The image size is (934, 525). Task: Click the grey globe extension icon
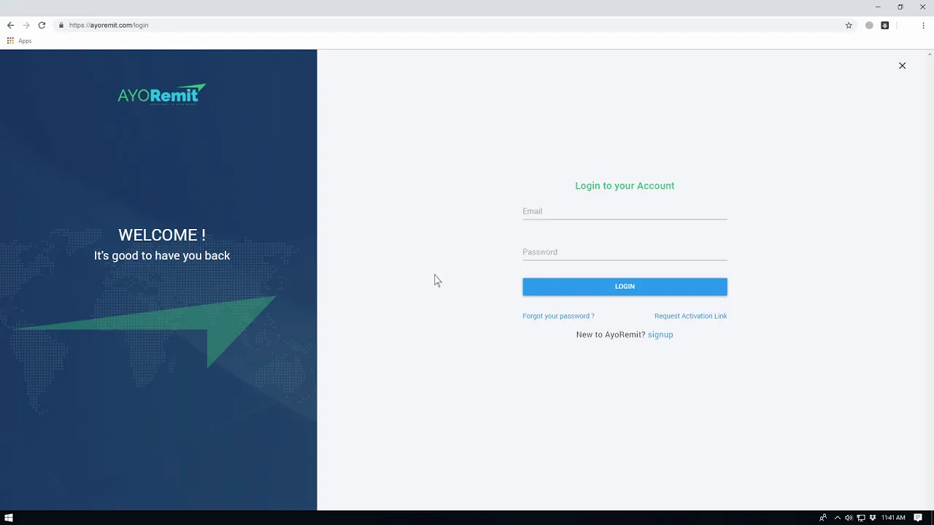pyautogui.click(x=869, y=25)
